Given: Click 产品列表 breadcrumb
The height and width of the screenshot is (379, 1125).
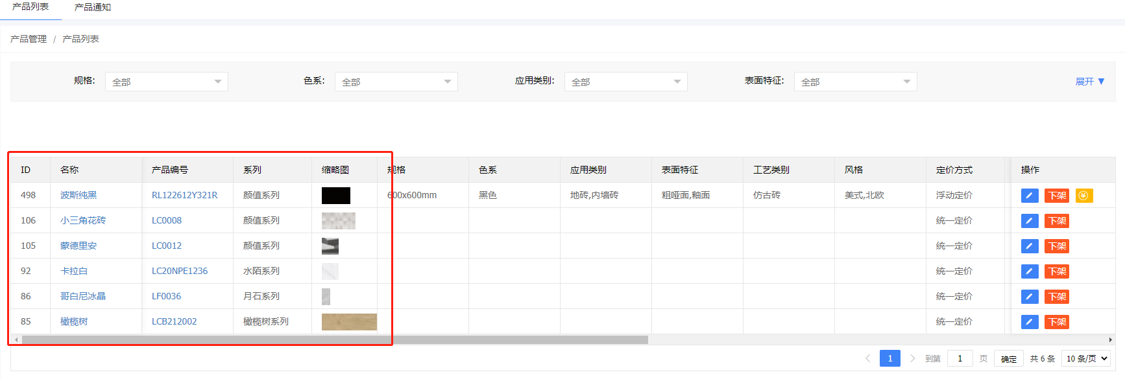Looking at the screenshot, I should (80, 39).
